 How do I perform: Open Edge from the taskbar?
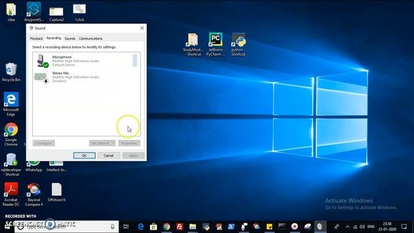pos(140,227)
